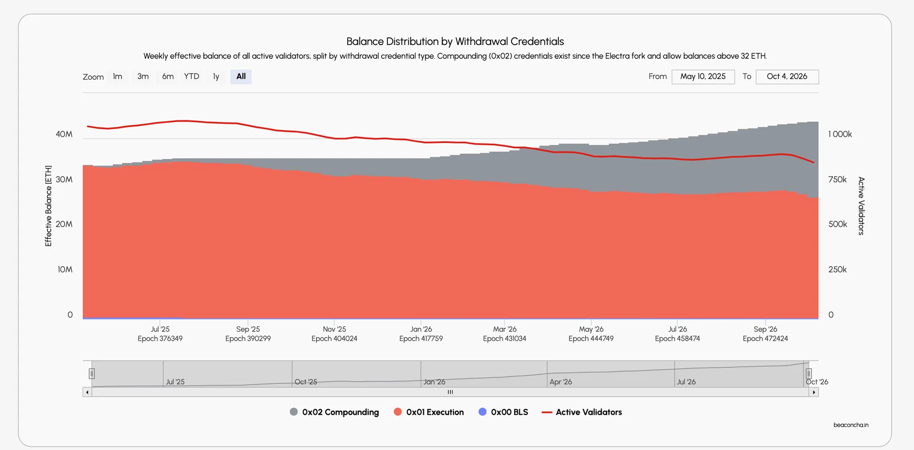This screenshot has height=450, width=914.
Task: Edit the To date field
Action: coord(787,77)
